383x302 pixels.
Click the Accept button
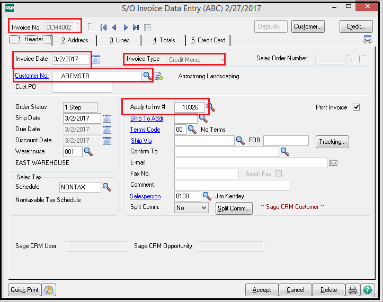(262, 290)
